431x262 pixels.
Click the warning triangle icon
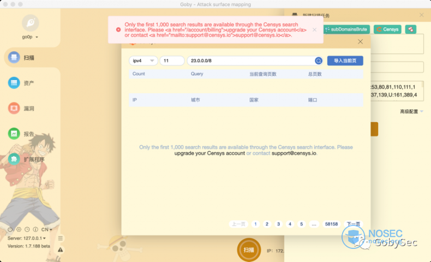(x=61, y=250)
